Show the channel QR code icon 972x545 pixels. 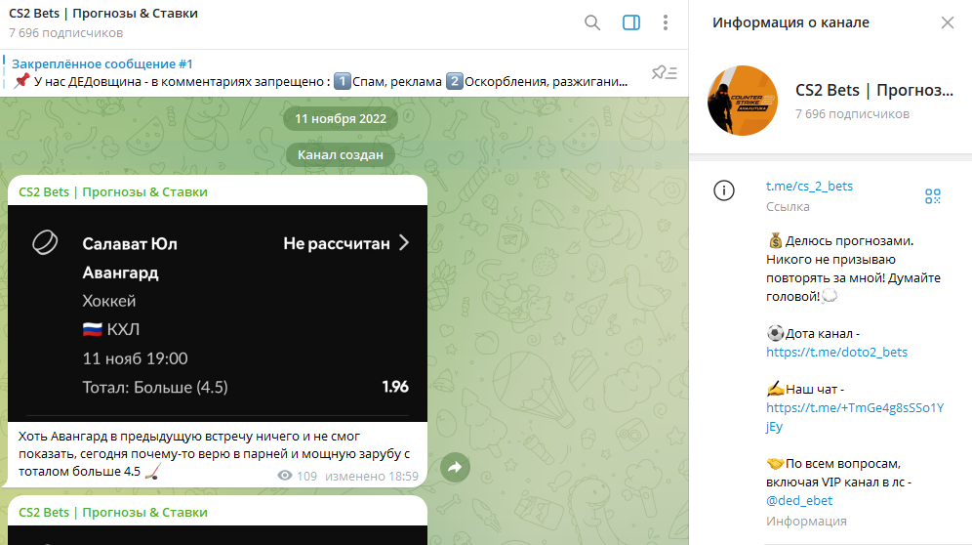tap(932, 196)
